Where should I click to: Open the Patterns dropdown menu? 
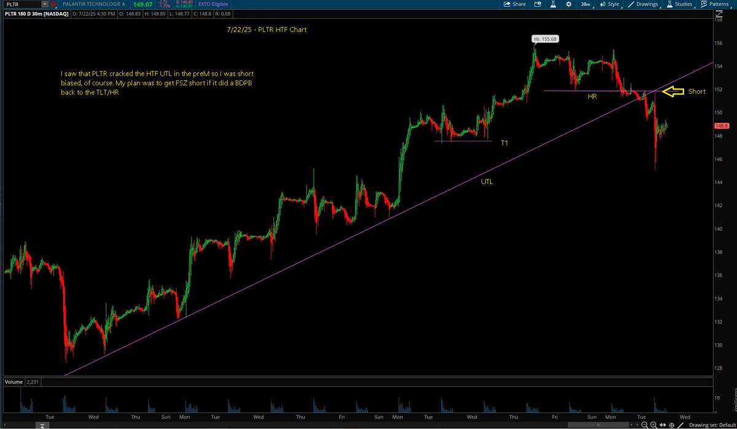tap(716, 4)
